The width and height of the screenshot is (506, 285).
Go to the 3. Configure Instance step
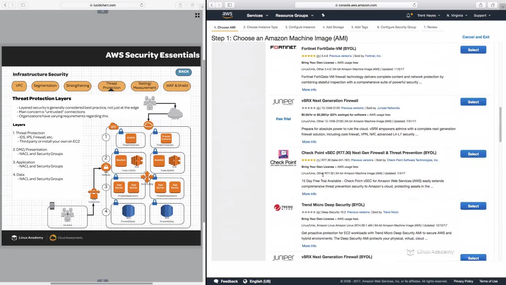[x=300, y=27]
